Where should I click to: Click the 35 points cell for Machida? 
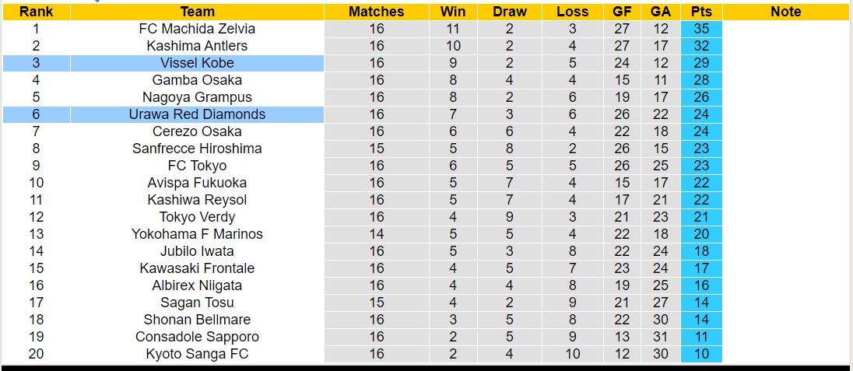(x=701, y=29)
